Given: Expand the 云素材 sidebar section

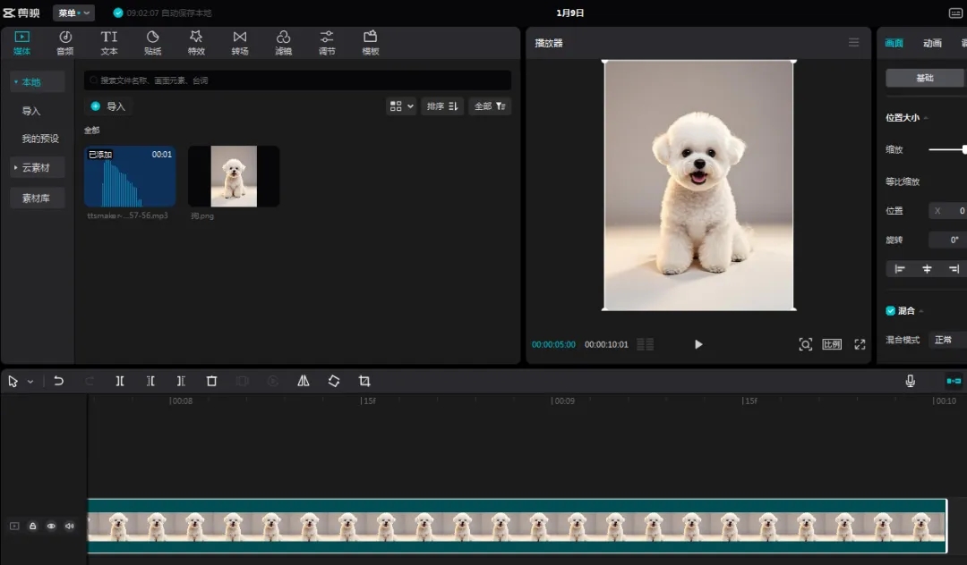Looking at the screenshot, I should click(x=37, y=168).
